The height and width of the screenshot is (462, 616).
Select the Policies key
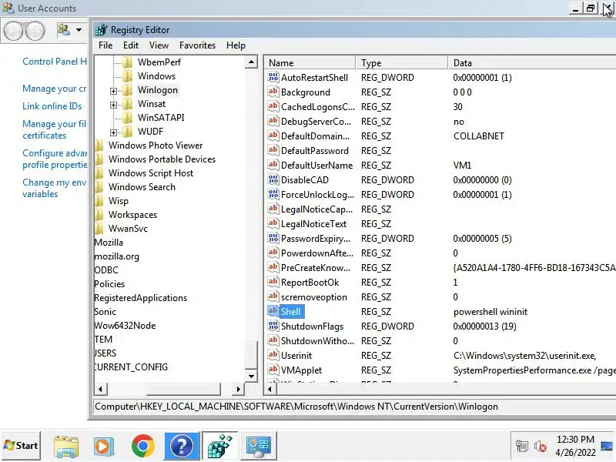tap(109, 284)
